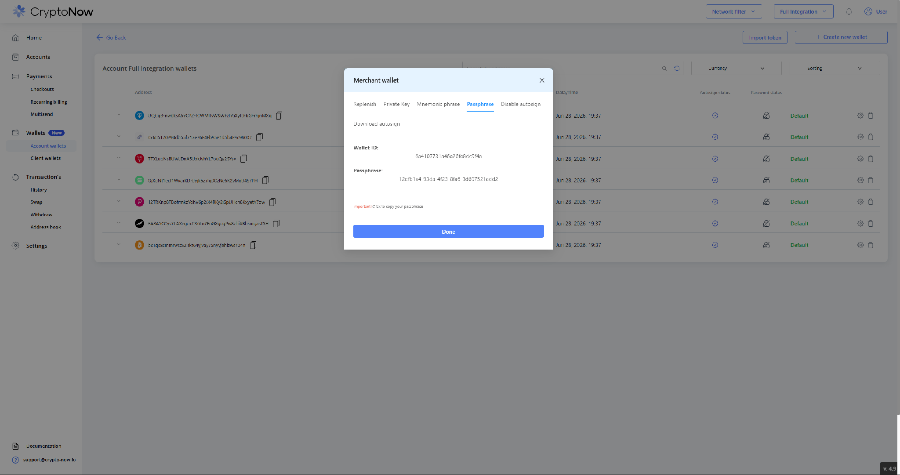Image resolution: width=900 pixels, height=475 pixels.
Task: Open settings gear for TTXLup wallet row
Action: point(860,159)
